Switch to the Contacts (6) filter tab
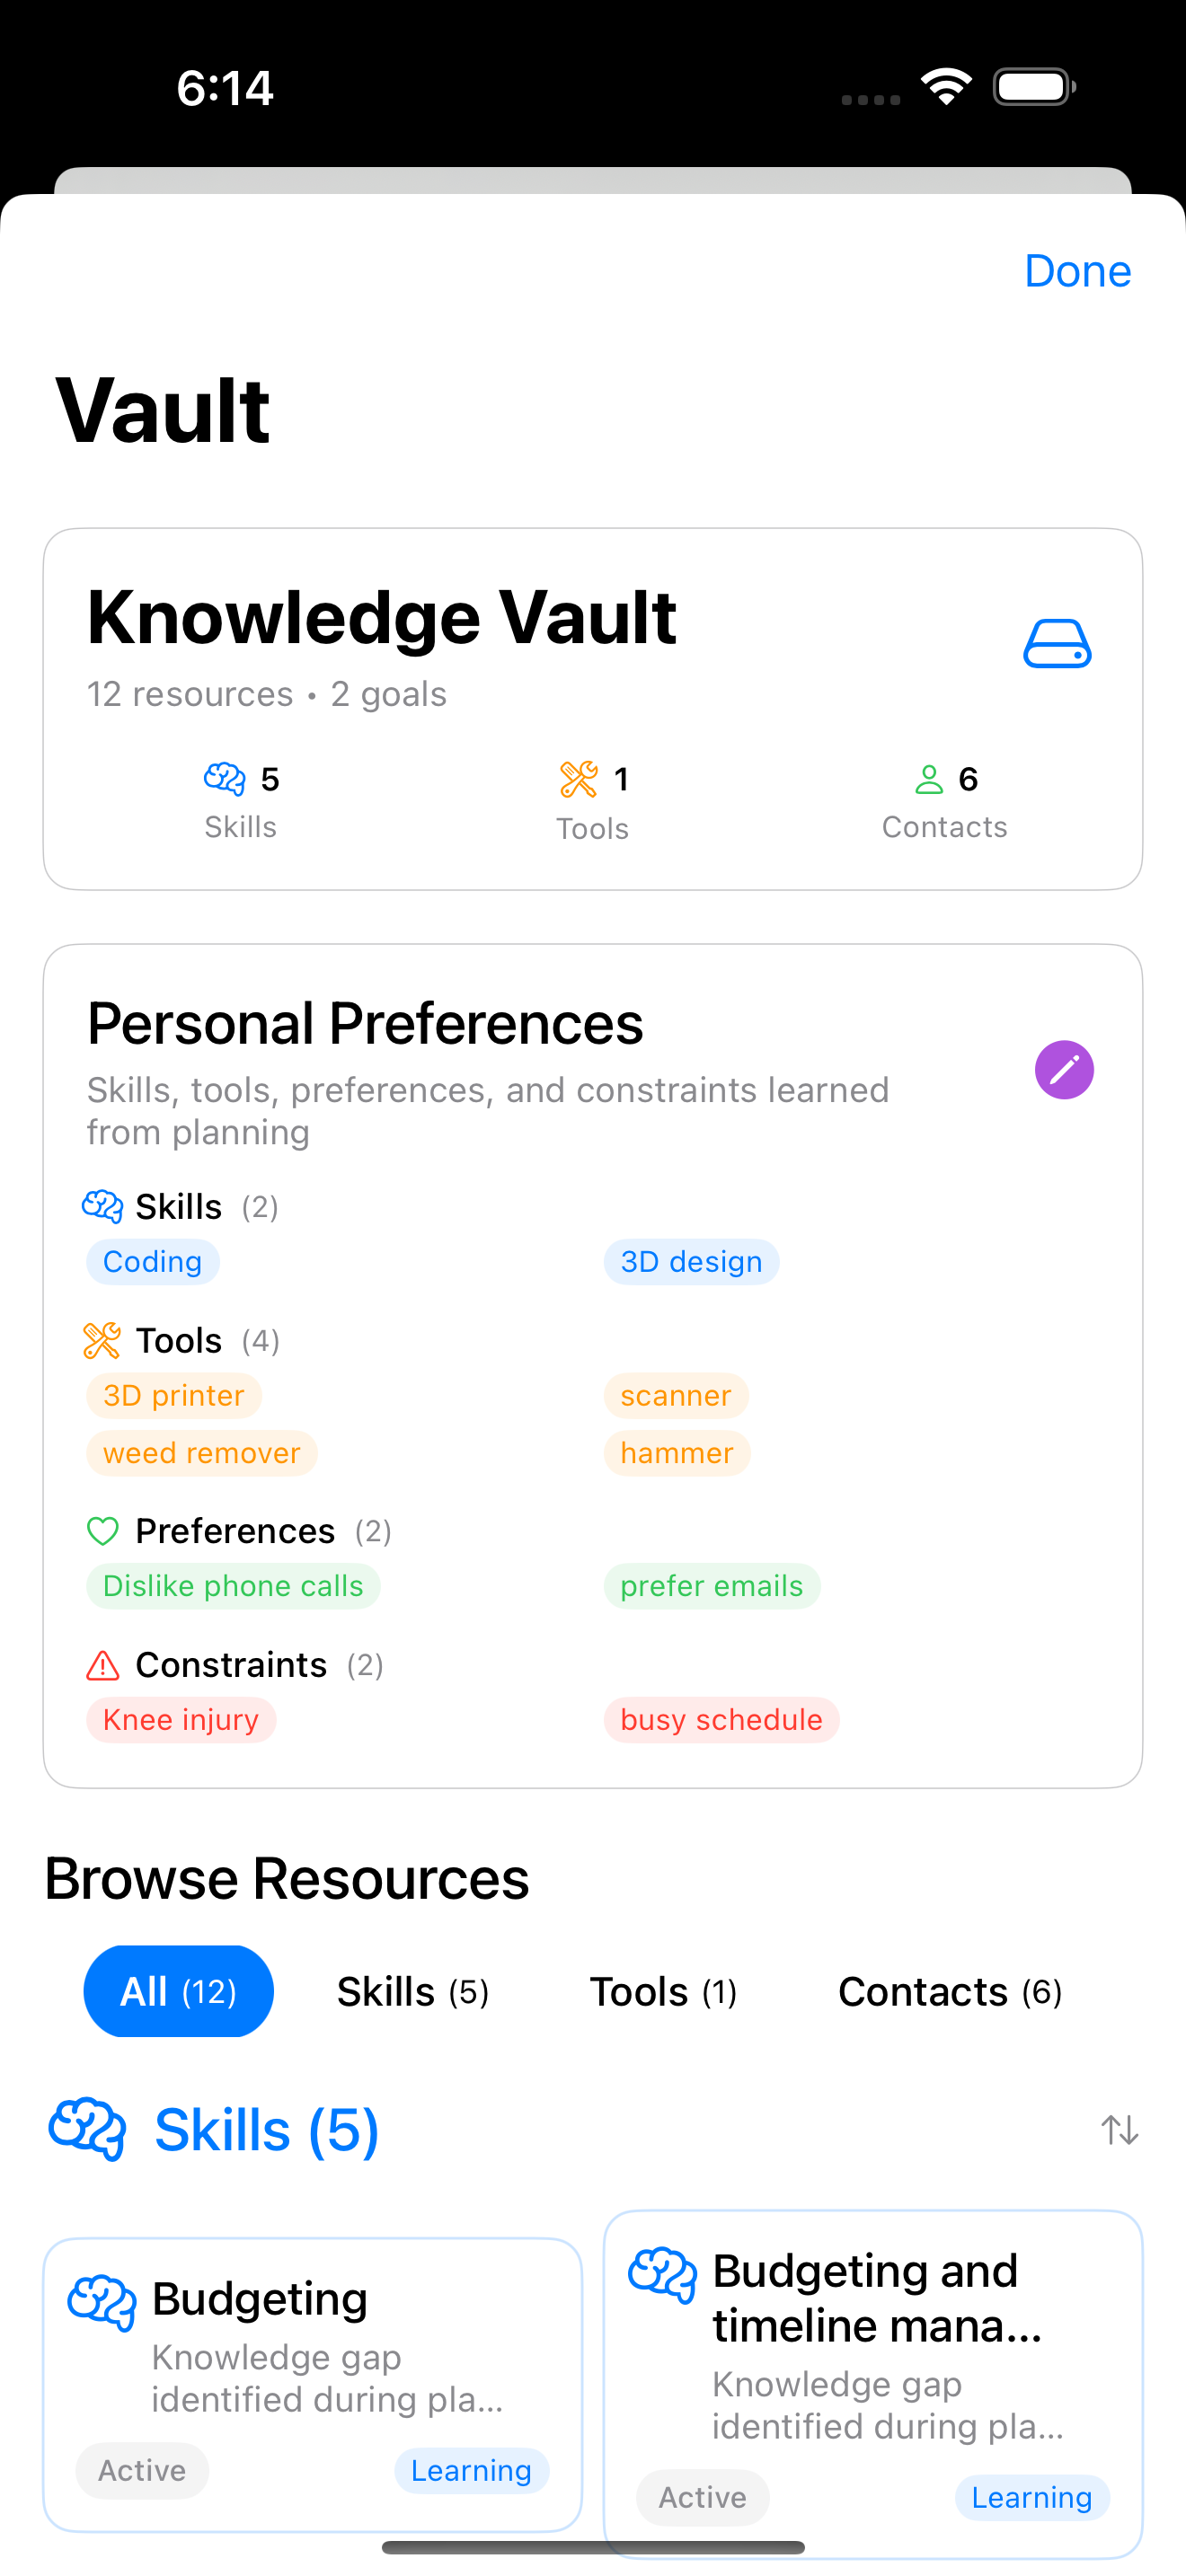Screen dimensions: 1186x2576 [x=950, y=1991]
